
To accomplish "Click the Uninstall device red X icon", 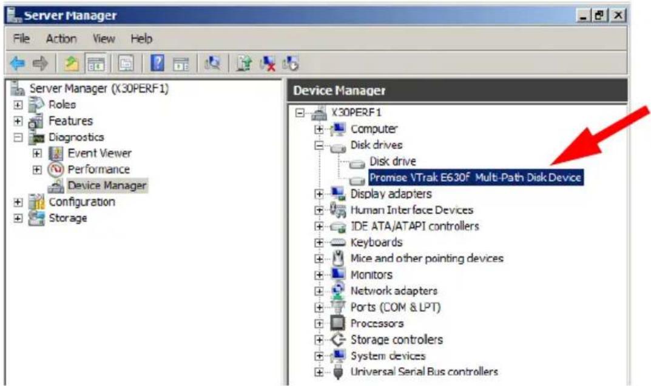I will [x=268, y=64].
